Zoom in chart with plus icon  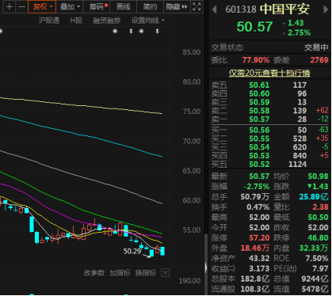[10, 6]
